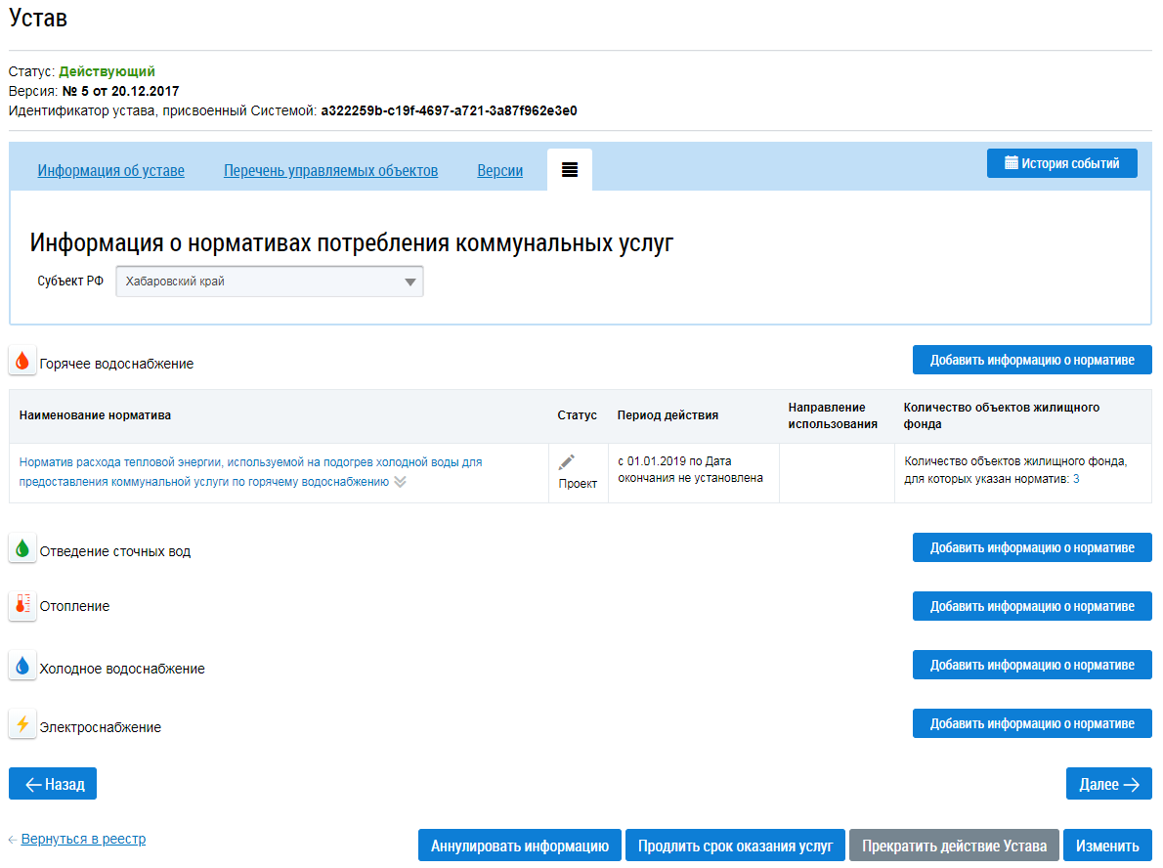Screen dimensions: 1163x868
Task: Click the blue cold water drop icon
Action: [x=22, y=667]
